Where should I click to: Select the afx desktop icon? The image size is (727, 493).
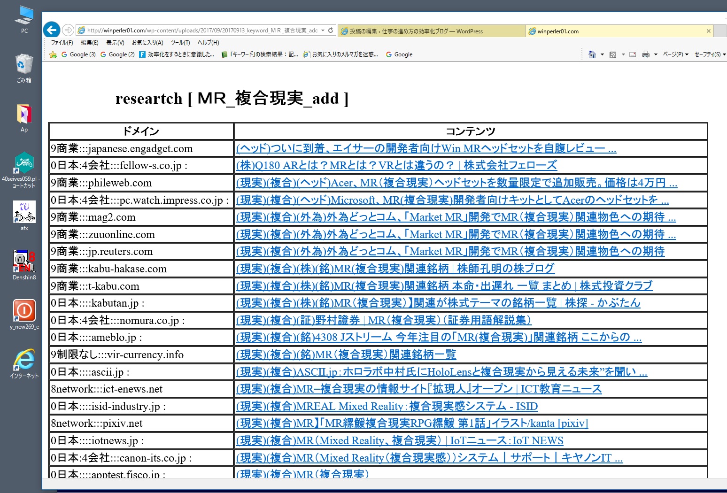(24, 216)
